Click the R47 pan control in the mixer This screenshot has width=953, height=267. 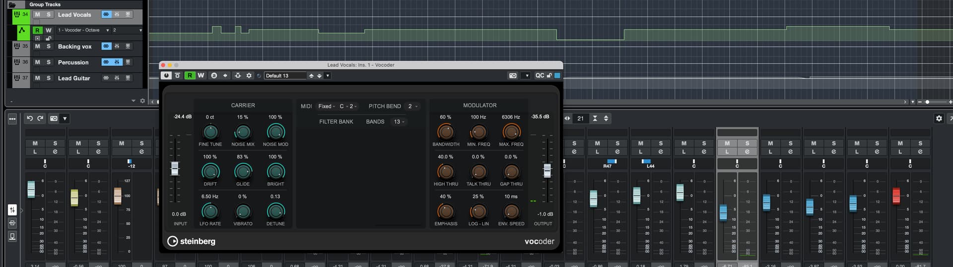click(608, 163)
